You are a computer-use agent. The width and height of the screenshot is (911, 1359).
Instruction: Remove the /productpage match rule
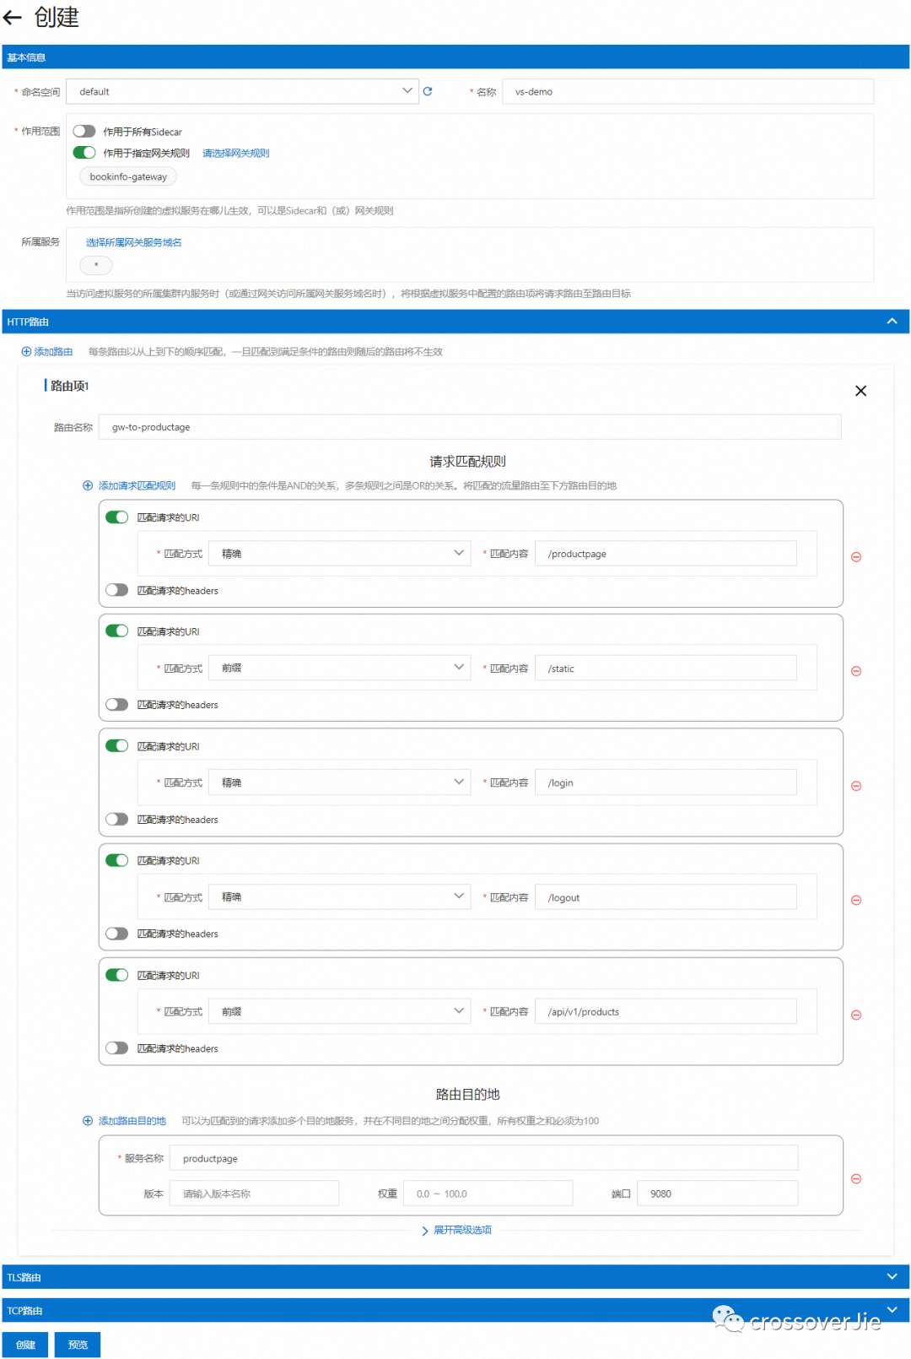tap(856, 557)
